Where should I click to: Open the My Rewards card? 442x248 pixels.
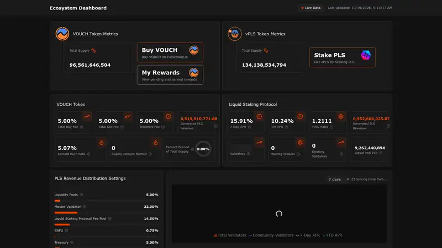(x=170, y=75)
